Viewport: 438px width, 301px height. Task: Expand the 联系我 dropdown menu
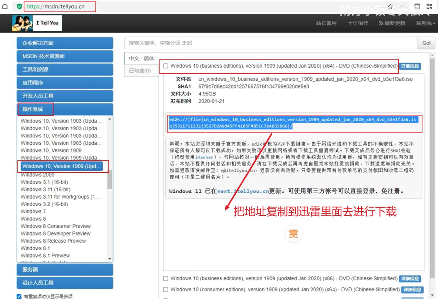(425, 23)
